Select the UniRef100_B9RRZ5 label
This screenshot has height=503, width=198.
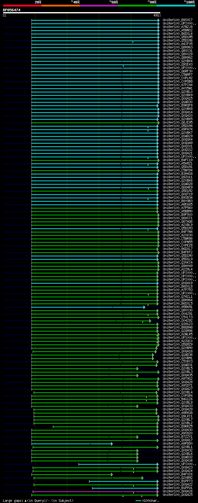point(178,427)
